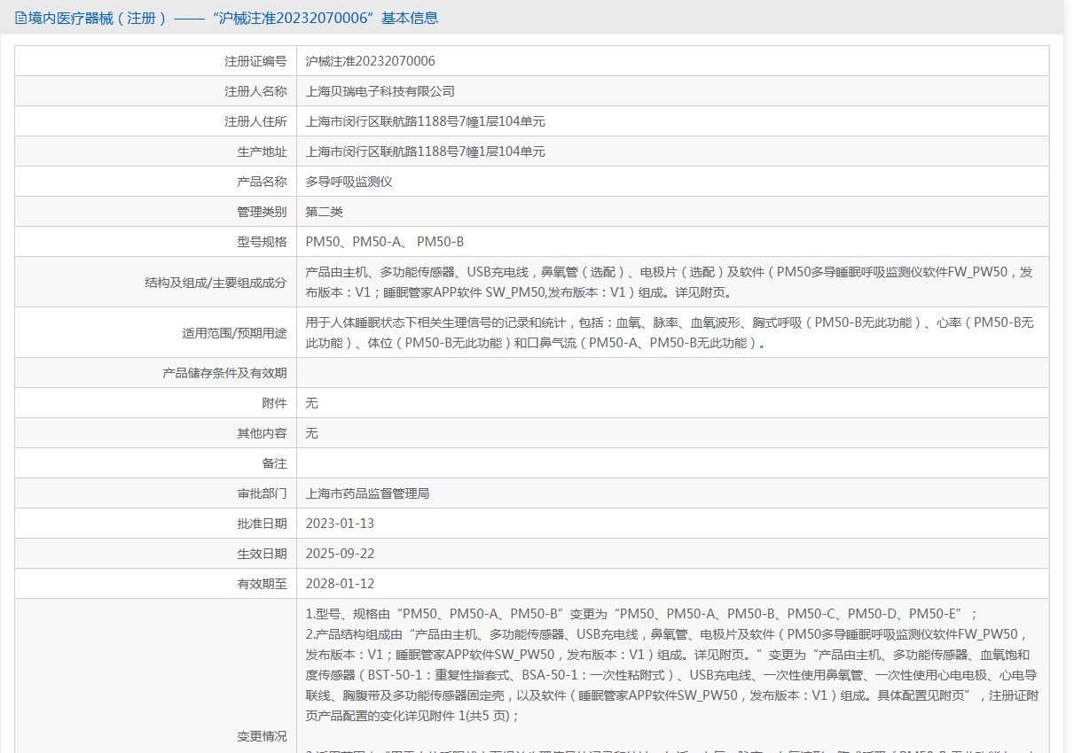Select the 变更情况 label cell
Screen dimensions: 1074x753
[x=155, y=676]
